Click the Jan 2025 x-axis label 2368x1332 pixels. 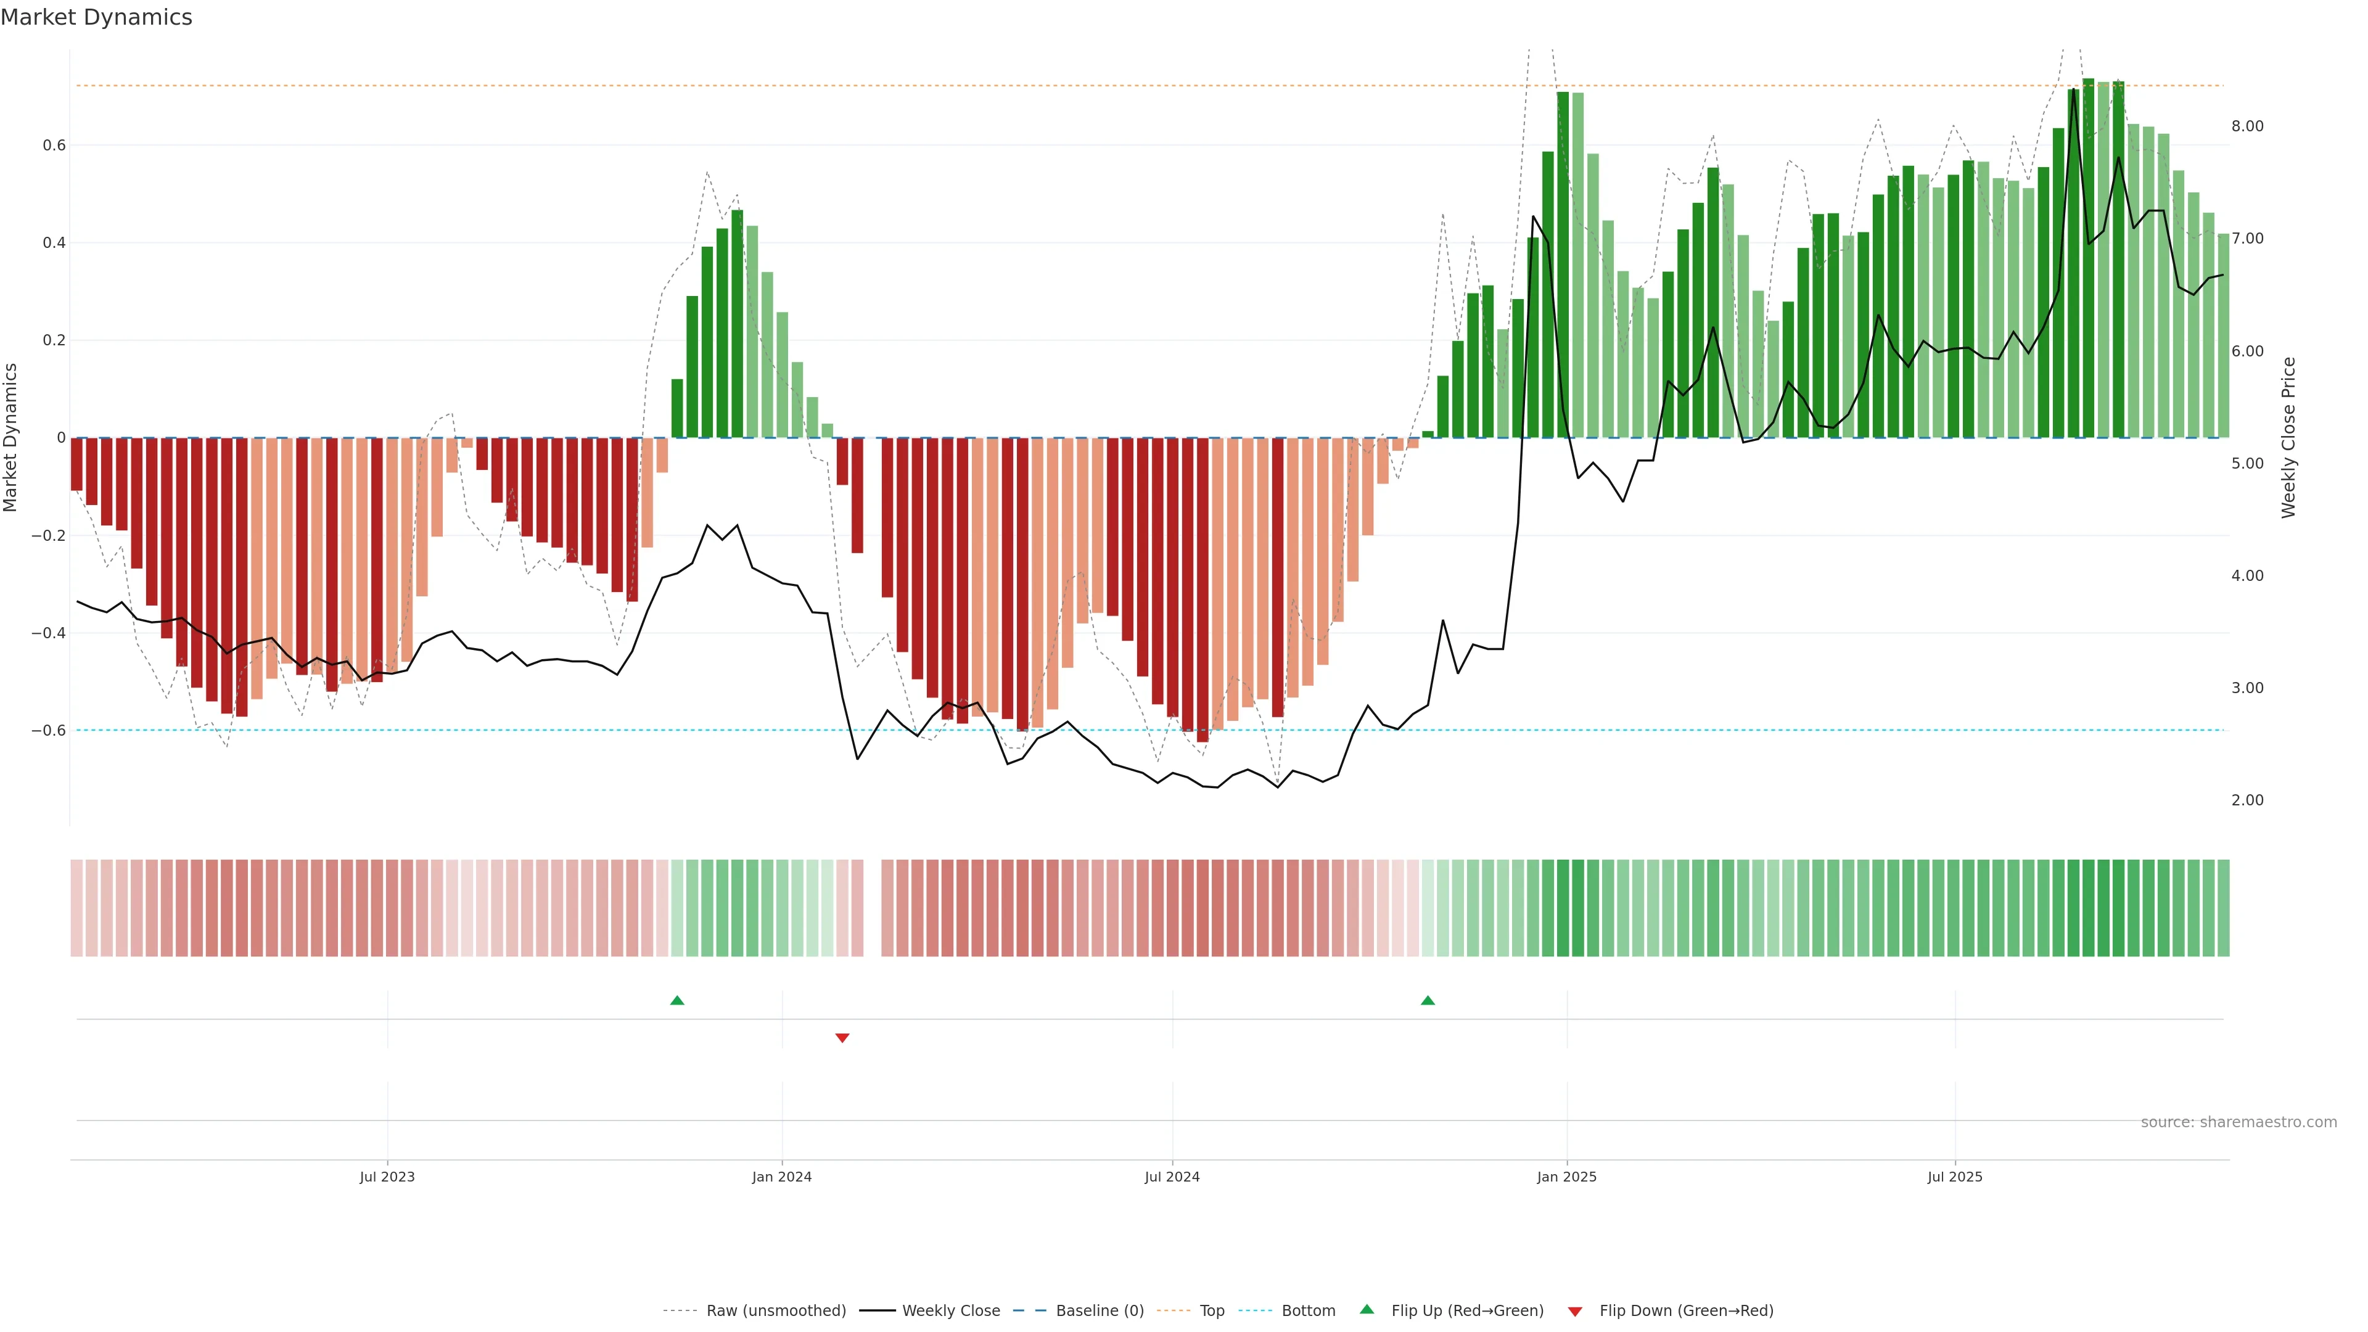tap(1566, 1177)
